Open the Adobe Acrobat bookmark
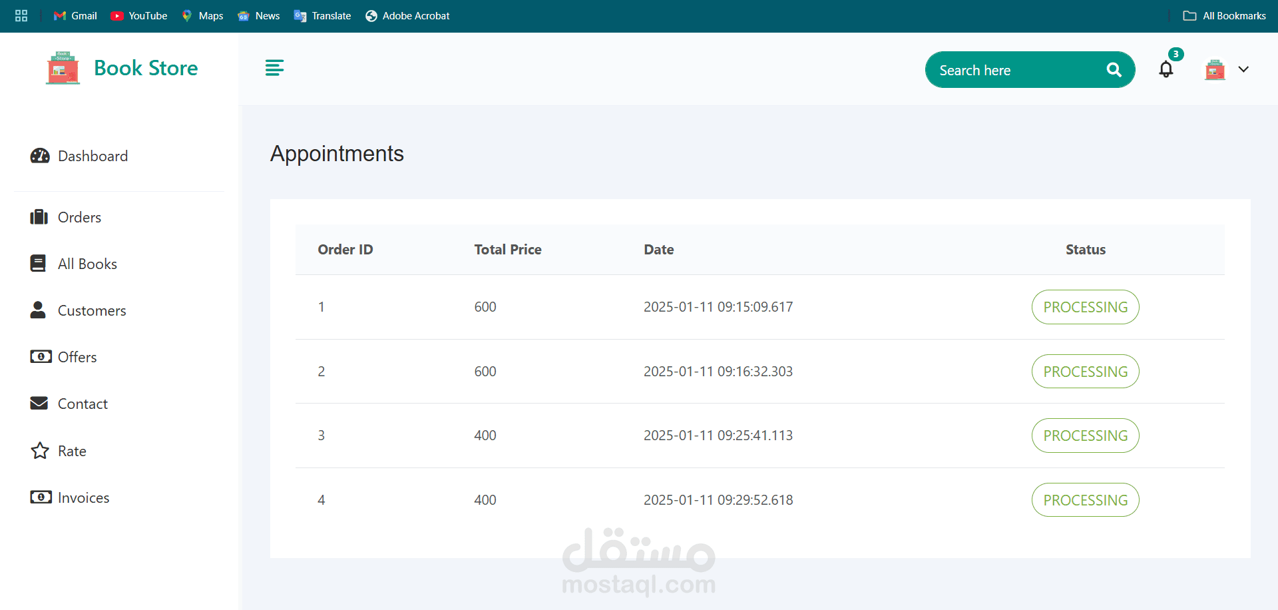1278x610 pixels. coord(407,16)
